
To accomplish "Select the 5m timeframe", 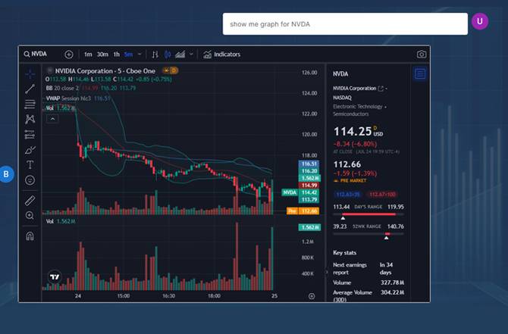I will point(128,55).
